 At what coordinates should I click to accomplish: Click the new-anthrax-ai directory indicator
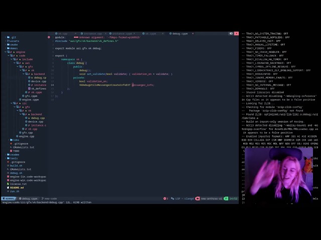[209, 198]
